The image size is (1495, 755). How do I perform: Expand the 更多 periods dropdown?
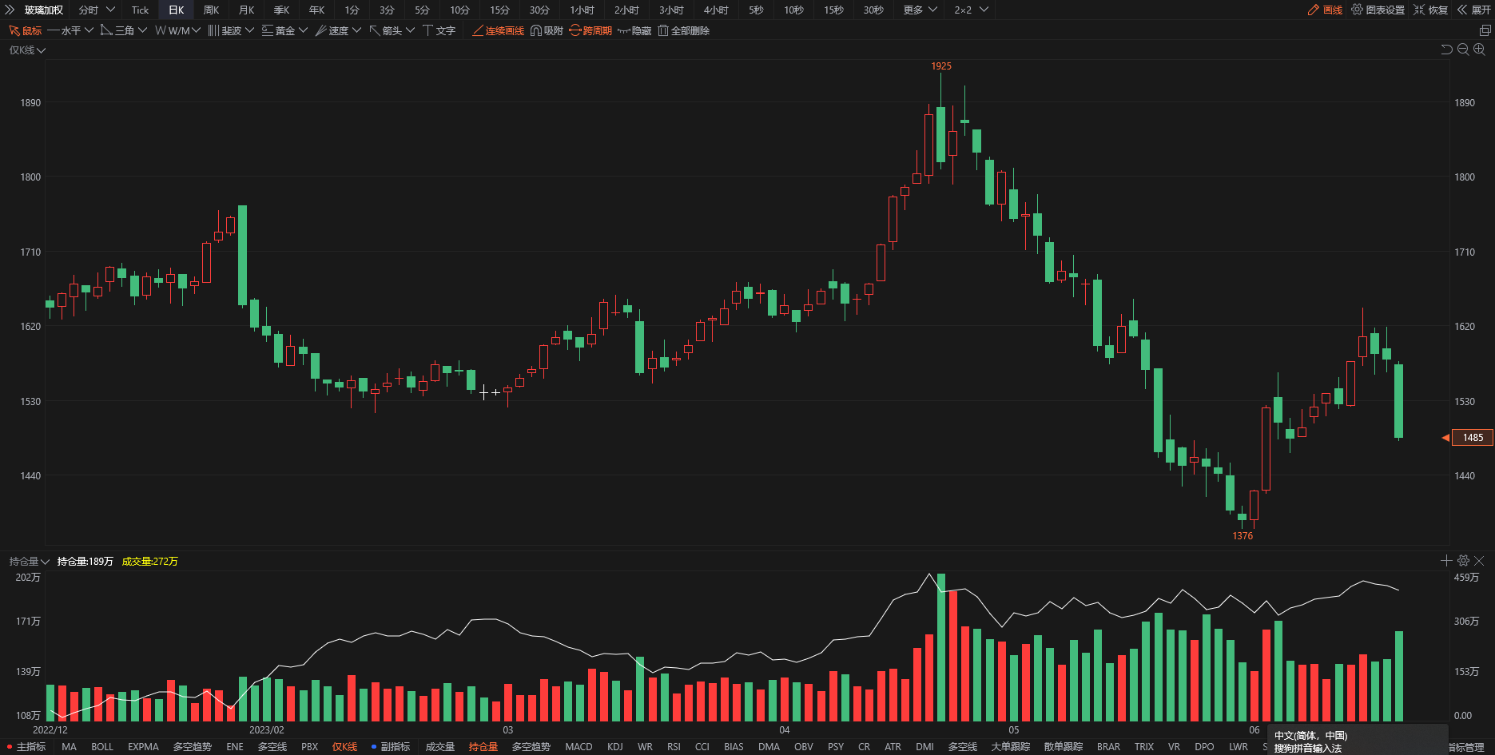[920, 10]
